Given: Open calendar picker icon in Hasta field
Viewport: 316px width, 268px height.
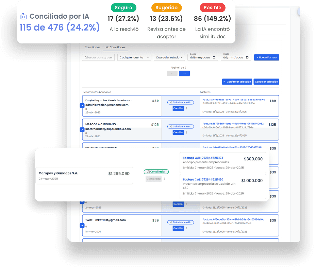Looking at the screenshot, I should (x=247, y=57).
